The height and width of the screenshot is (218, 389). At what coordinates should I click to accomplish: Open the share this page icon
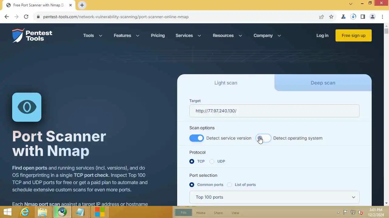click(x=322, y=17)
